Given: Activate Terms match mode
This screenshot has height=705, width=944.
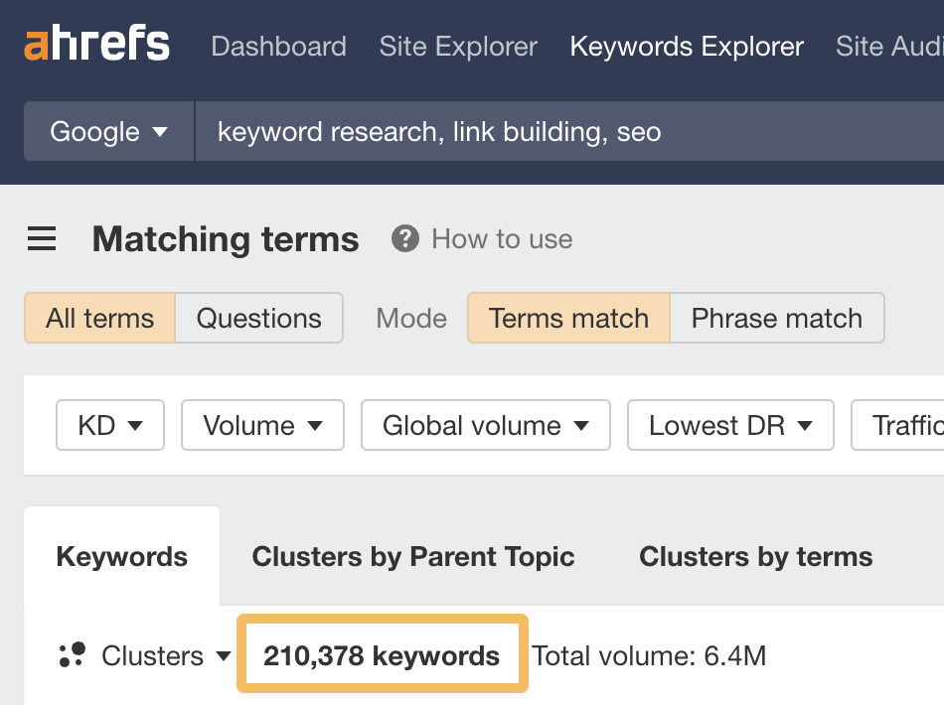Looking at the screenshot, I should [x=567, y=318].
